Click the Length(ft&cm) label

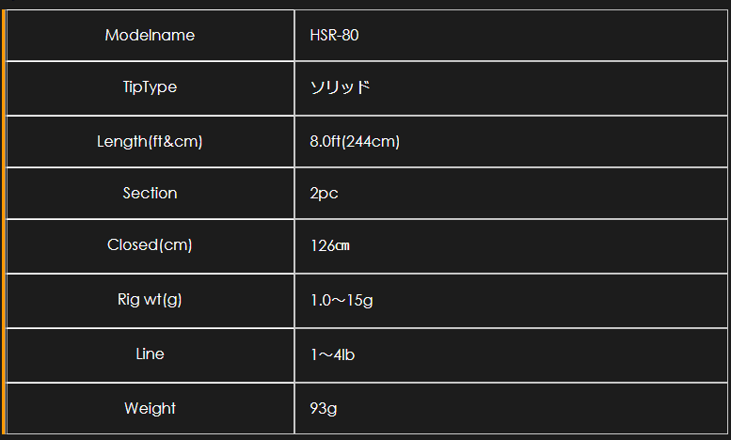150,141
